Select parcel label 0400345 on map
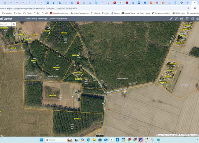Image resolution: width=199 pixels, height=143 pixels. coord(76,55)
